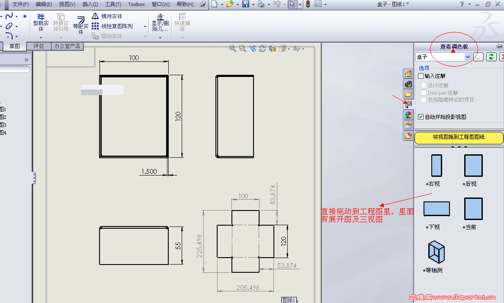Viewport: 504px width, 303px height.
Task: Expand the 线性草图阵列 dropdown arrow
Action: 145,26
